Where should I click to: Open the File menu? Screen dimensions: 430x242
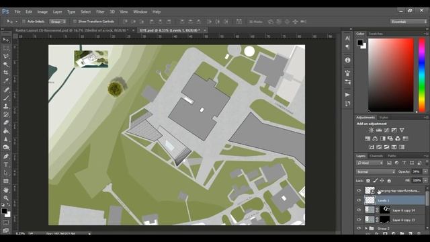pyautogui.click(x=17, y=12)
